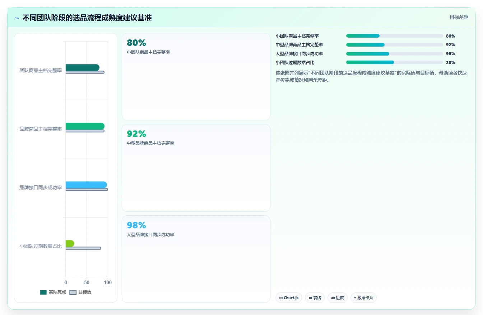Click the 100 tick on chart axis
This screenshot has height=315, width=483.
pos(108,282)
